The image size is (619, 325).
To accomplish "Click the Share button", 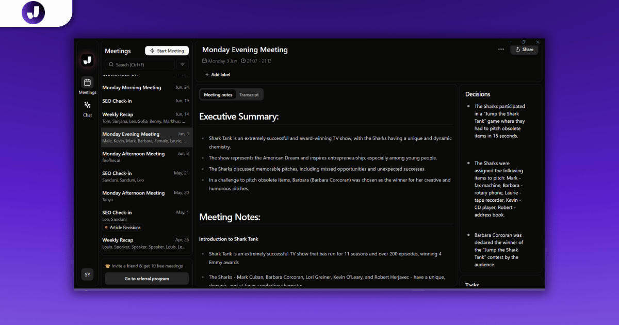I will tap(524, 50).
